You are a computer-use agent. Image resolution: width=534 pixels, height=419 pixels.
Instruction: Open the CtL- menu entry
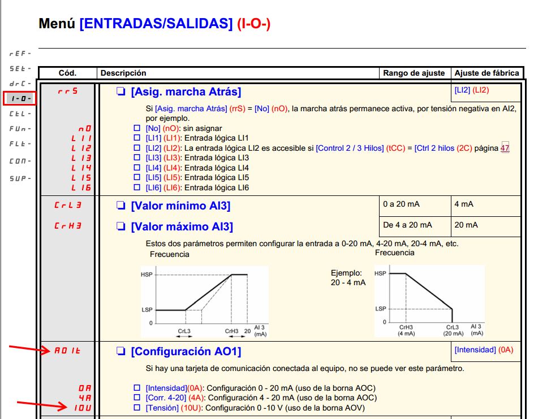20,114
